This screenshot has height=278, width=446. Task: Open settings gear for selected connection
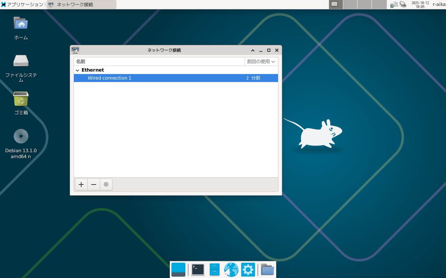click(x=106, y=185)
